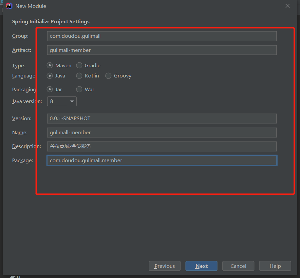Open Help for this dialog
300x278 pixels.
point(275,266)
